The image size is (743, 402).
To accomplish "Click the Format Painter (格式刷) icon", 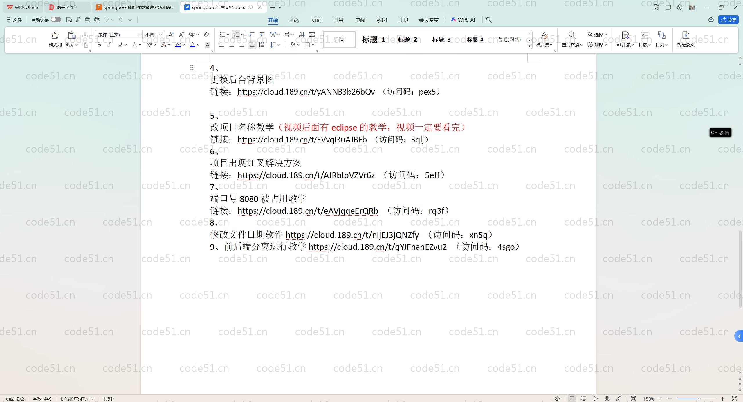I will point(55,36).
